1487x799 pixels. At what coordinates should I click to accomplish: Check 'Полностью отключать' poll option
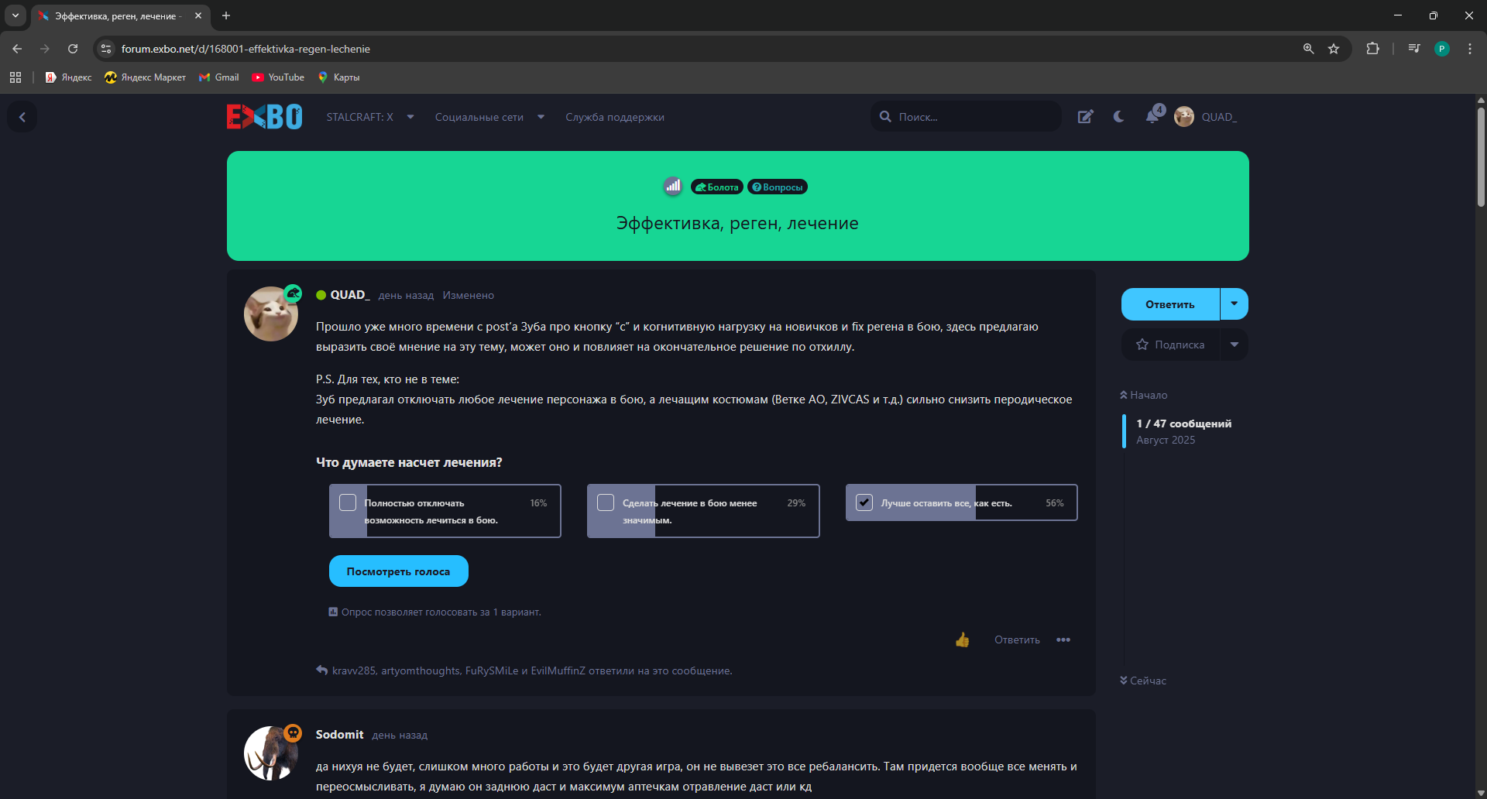click(348, 502)
